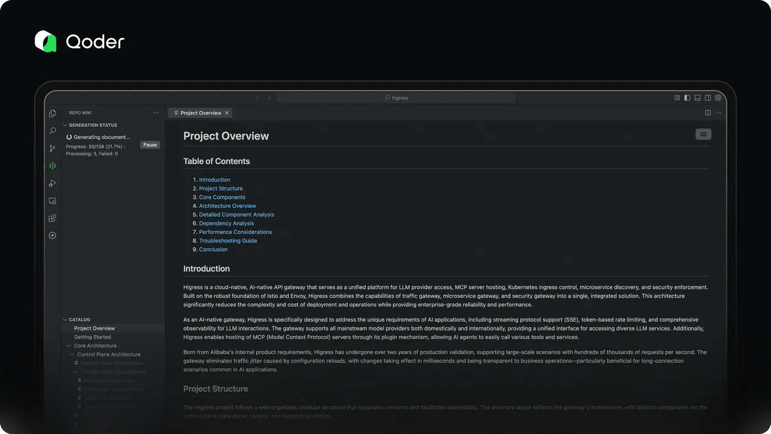Open the Source Control view
Viewport: 771px width, 434px height.
point(52,149)
